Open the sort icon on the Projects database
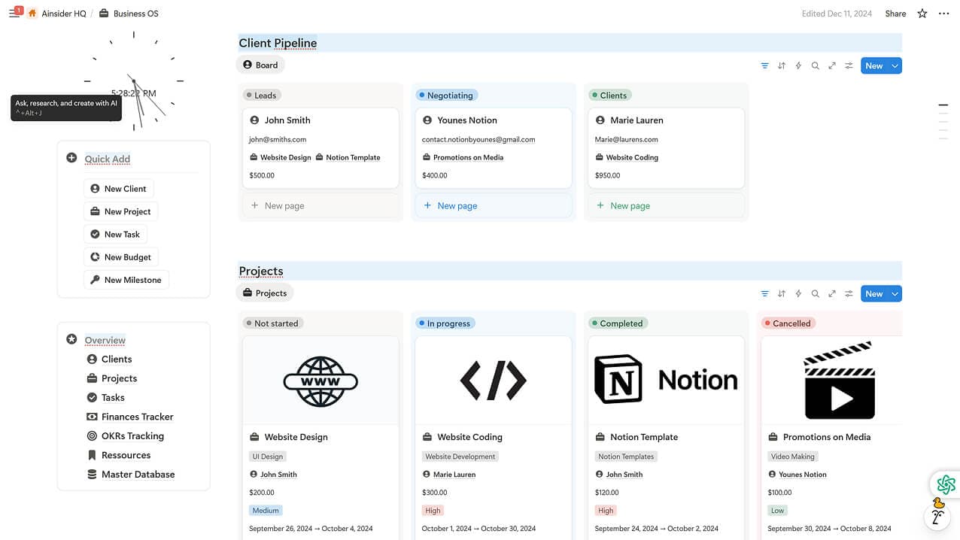 pyautogui.click(x=781, y=293)
